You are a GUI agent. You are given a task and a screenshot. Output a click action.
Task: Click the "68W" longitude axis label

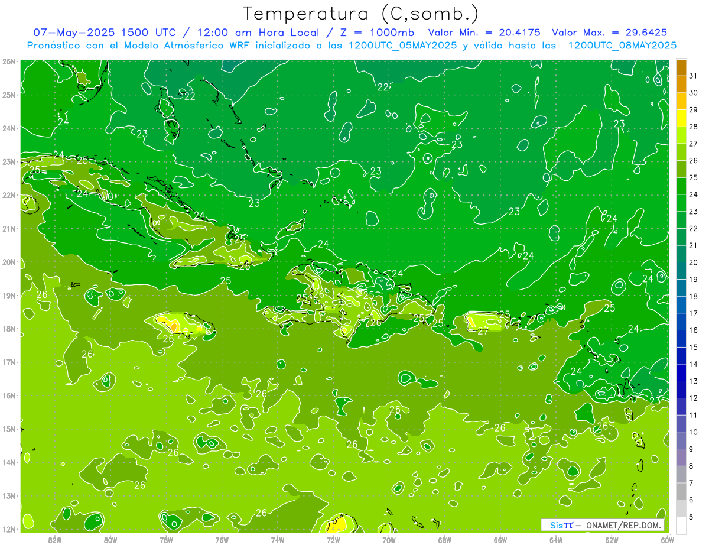coord(444,540)
